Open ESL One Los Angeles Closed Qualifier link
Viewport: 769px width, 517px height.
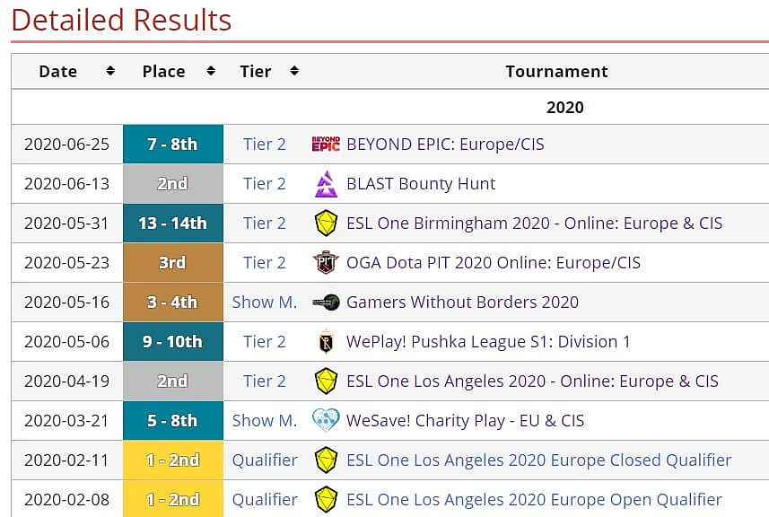pos(539,460)
